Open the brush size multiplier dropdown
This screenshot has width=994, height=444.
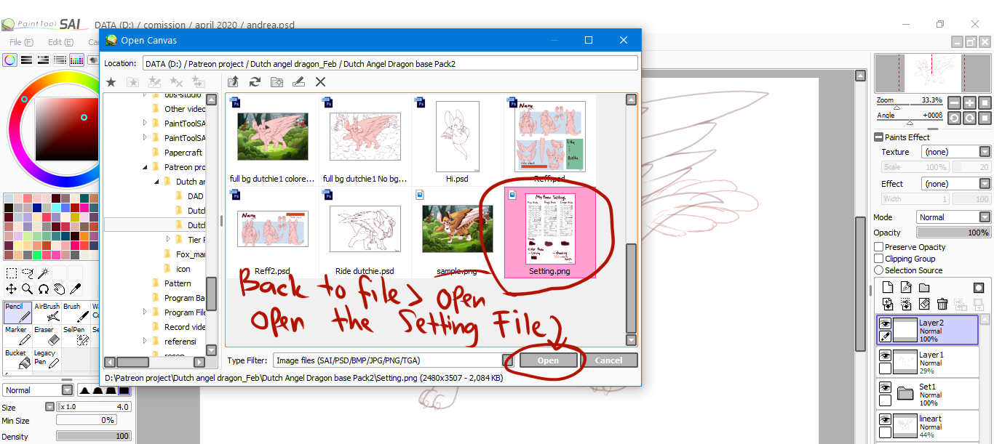49,407
